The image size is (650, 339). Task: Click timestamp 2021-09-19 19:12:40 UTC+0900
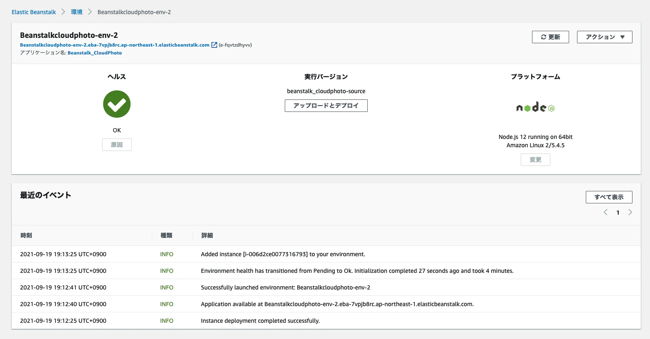coord(63,304)
